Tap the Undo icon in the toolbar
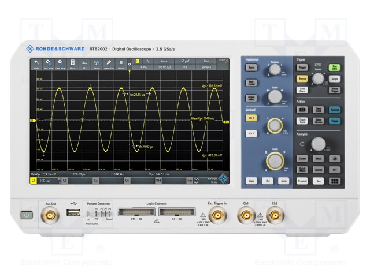 36,63
